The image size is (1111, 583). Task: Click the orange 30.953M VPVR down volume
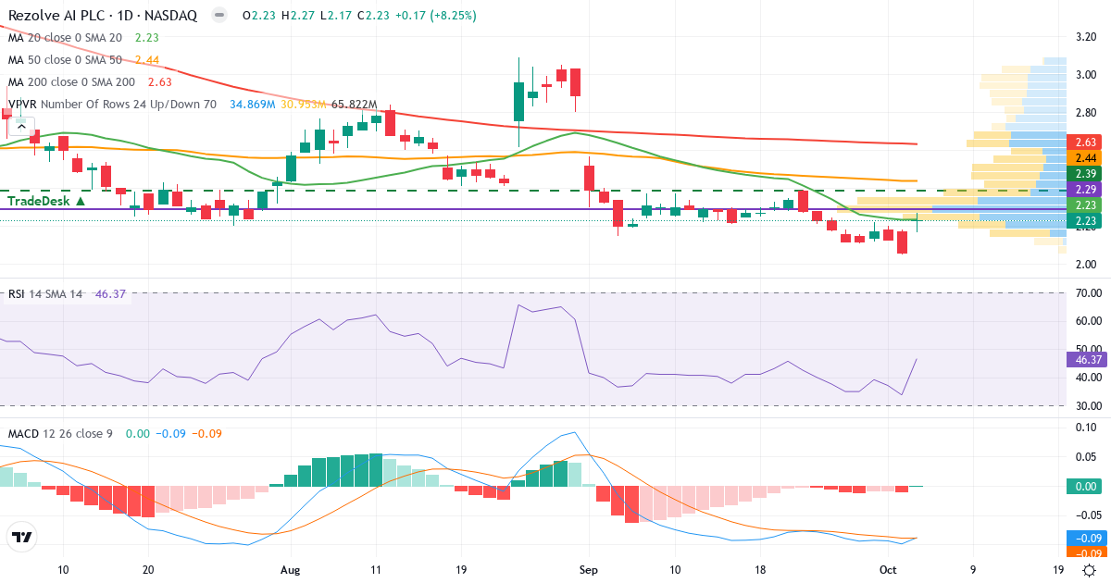(304, 105)
